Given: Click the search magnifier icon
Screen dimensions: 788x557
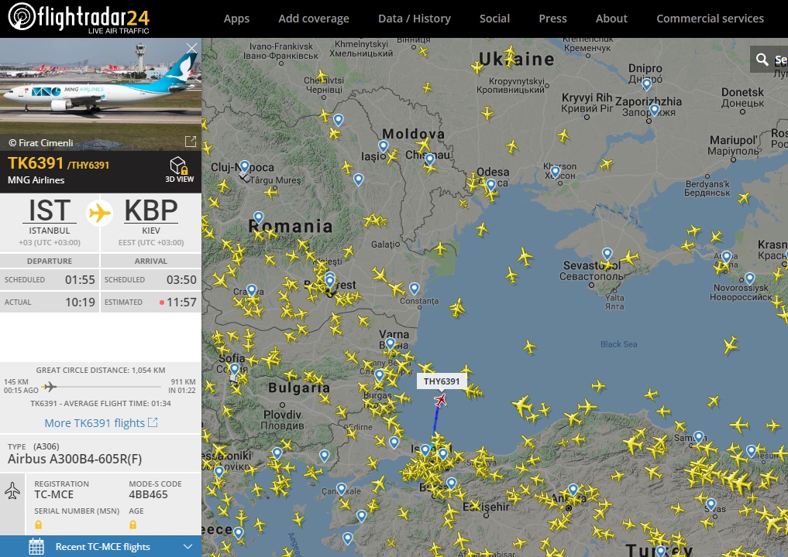Looking at the screenshot, I should click(762, 60).
